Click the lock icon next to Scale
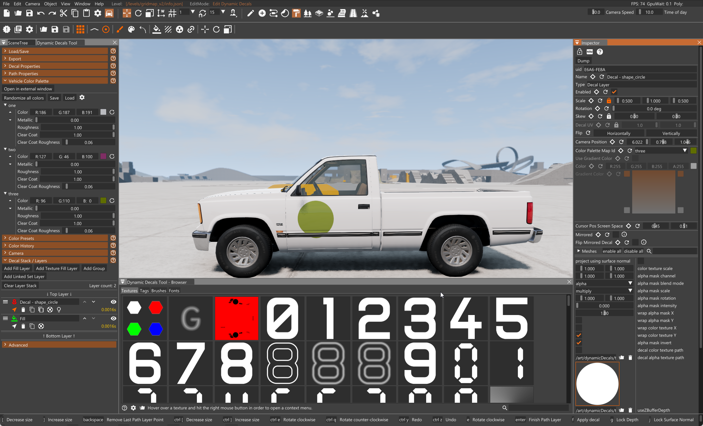The image size is (703, 426). tap(609, 101)
